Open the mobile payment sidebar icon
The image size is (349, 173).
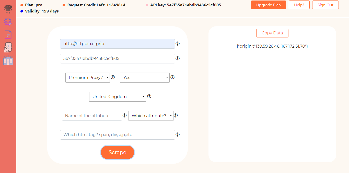tap(8, 47)
